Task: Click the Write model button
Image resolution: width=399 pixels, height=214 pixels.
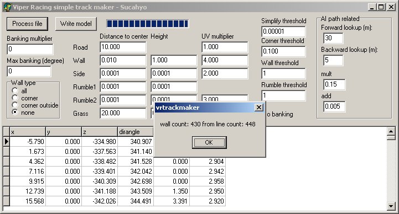Action: point(76,24)
